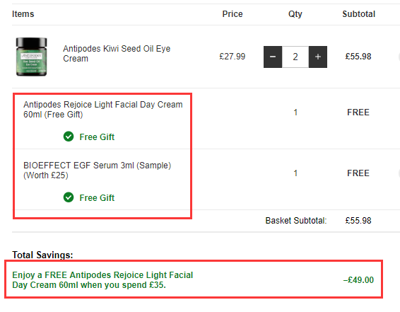400x312 pixels.
Task: Click the £27.99 unit price
Action: pos(232,56)
